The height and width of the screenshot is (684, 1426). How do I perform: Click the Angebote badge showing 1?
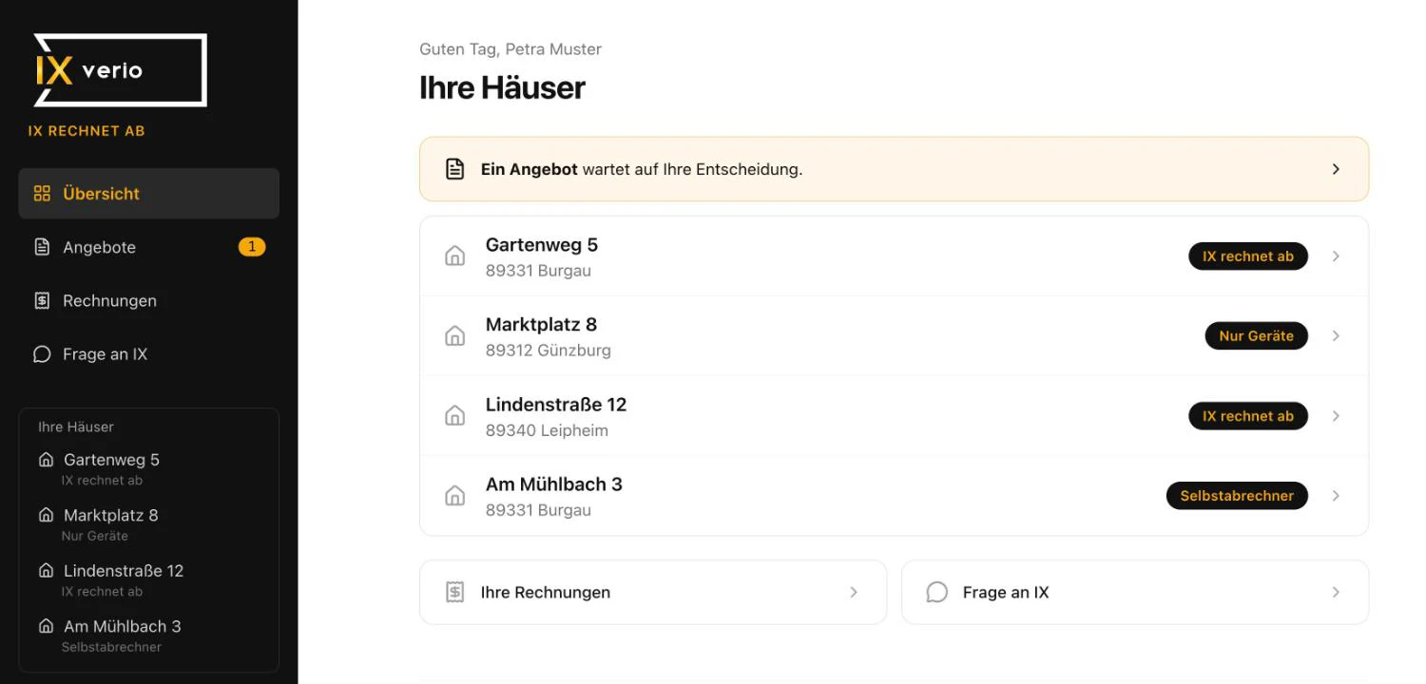[x=252, y=247]
